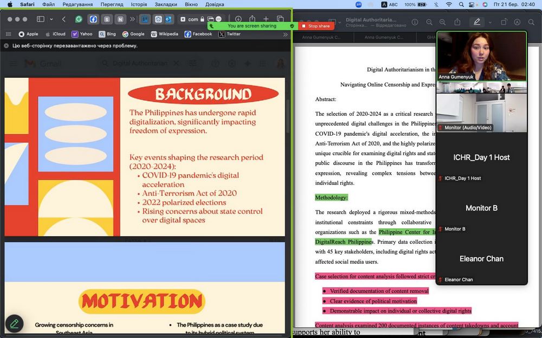
Task: Click the Preview zoom out icon
Action: [429, 22]
